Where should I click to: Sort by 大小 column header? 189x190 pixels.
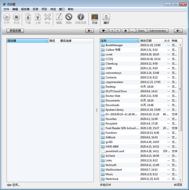click(167, 41)
